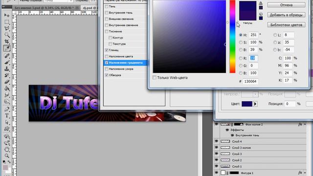Screen dimensions: 313x176
Task: Select the History Brush tool
Action: [x=6, y=75]
